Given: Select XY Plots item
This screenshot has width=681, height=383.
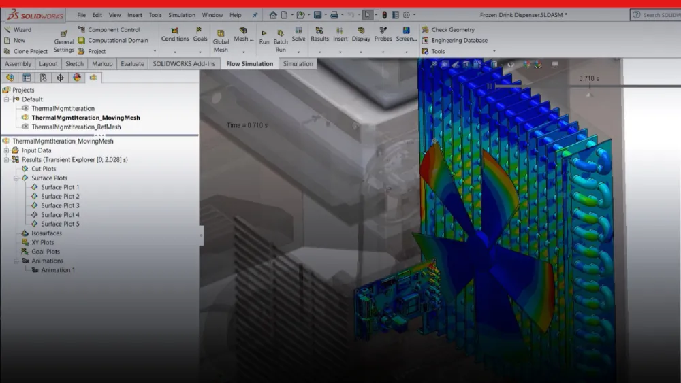Looking at the screenshot, I should coord(42,242).
